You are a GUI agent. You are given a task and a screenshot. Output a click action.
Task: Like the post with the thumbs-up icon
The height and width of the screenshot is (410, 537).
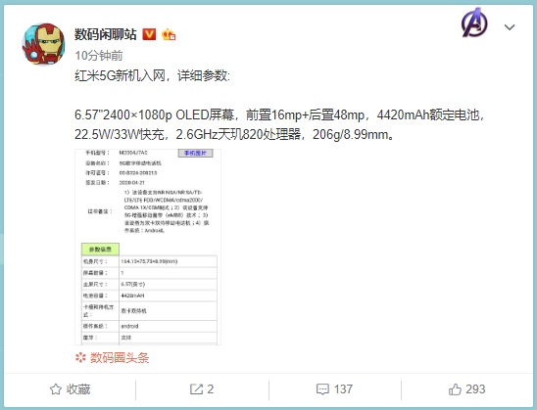pyautogui.click(x=455, y=389)
